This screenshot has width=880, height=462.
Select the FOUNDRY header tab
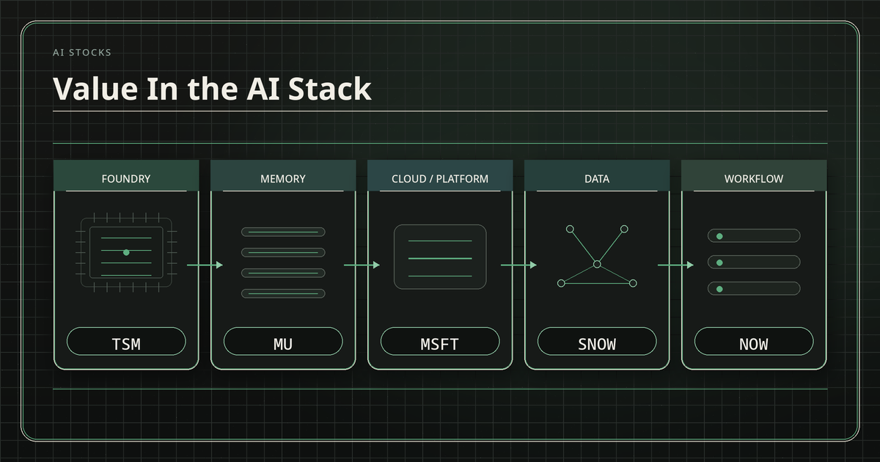coord(126,178)
